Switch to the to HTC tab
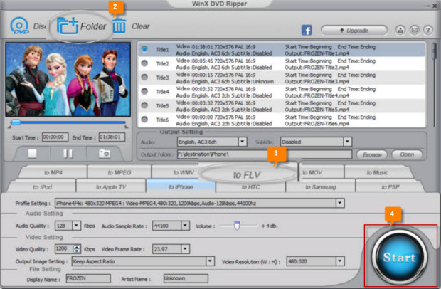Image resolution: width=441 pixels, height=289 pixels. [x=250, y=186]
